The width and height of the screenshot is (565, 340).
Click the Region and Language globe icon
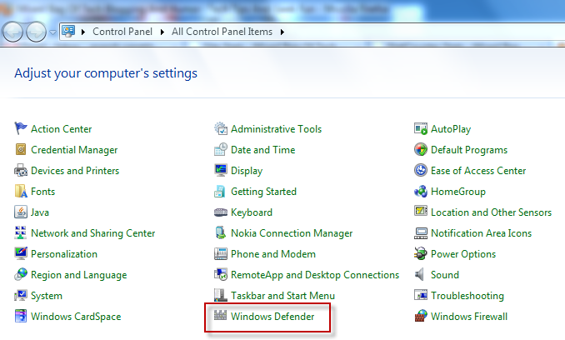click(21, 274)
